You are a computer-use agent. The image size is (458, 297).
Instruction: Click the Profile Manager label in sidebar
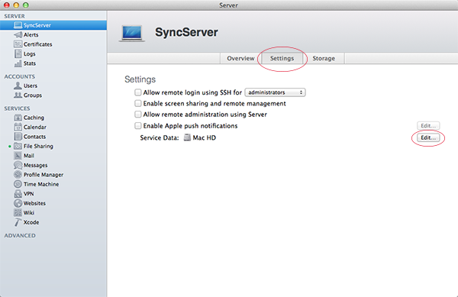pyautogui.click(x=44, y=175)
